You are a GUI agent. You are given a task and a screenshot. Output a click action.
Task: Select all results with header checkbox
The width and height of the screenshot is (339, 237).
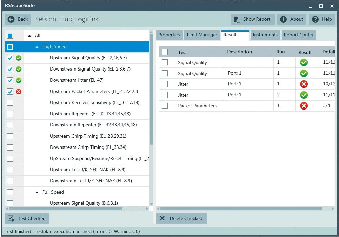pos(165,52)
